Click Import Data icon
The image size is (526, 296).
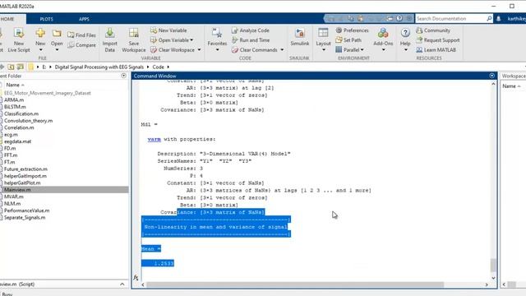point(109,33)
